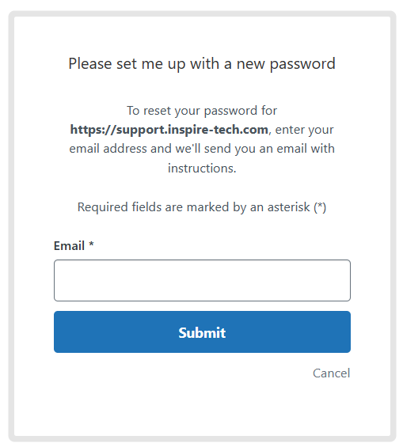This screenshot has height=447, width=403.
Task: Focus the empty text box under Email
Action: point(202,280)
